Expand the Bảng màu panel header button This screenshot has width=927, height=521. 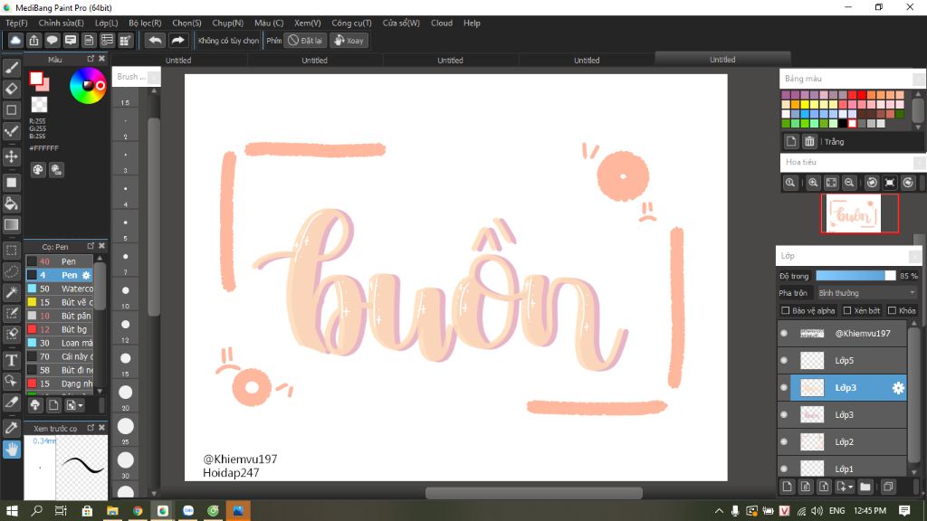tap(919, 79)
